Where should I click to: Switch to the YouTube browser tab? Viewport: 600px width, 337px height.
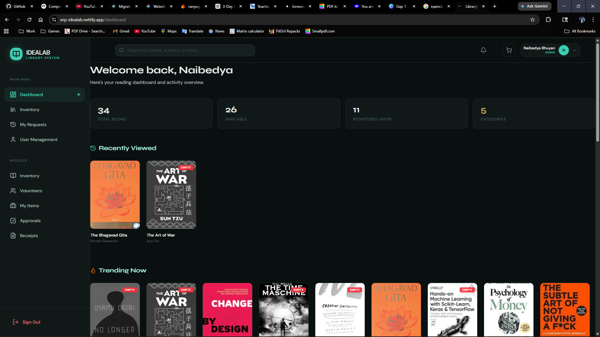(90, 6)
